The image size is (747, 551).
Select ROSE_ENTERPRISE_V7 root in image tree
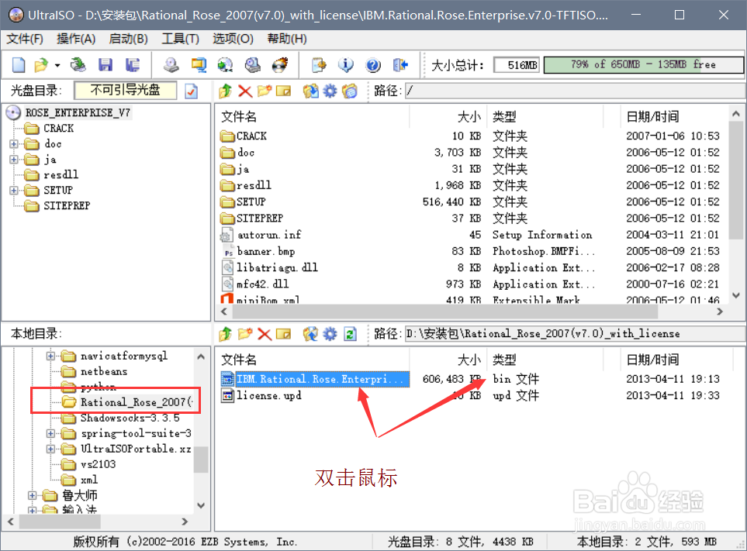[x=78, y=113]
